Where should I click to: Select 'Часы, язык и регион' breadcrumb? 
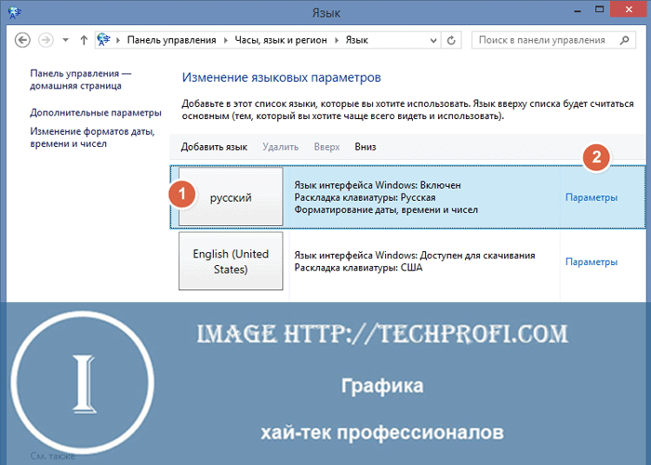[281, 40]
